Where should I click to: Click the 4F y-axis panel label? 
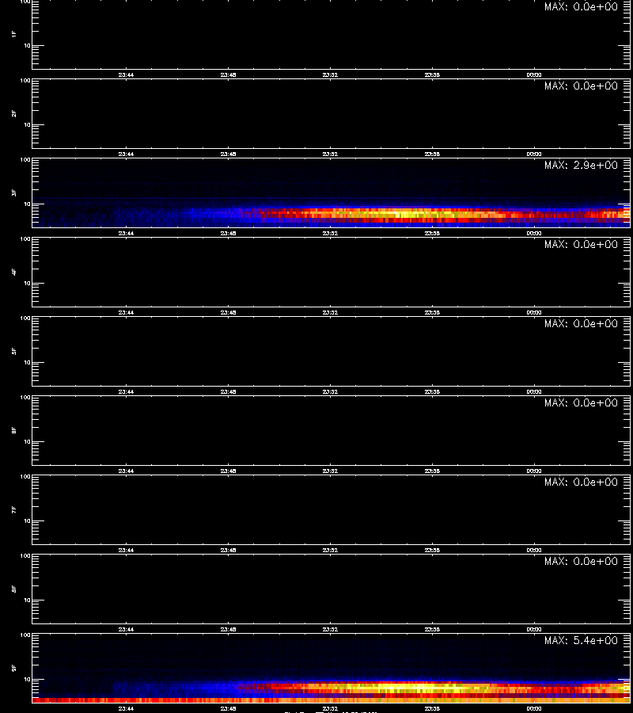click(14, 272)
